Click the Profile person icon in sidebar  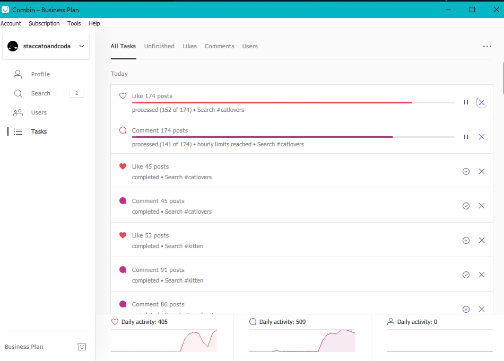click(18, 74)
